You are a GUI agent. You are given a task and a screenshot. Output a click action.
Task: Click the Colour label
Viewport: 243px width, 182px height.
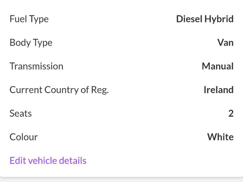pos(23,137)
